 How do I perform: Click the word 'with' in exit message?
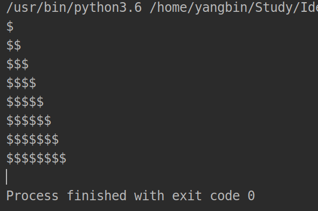[x=149, y=196]
